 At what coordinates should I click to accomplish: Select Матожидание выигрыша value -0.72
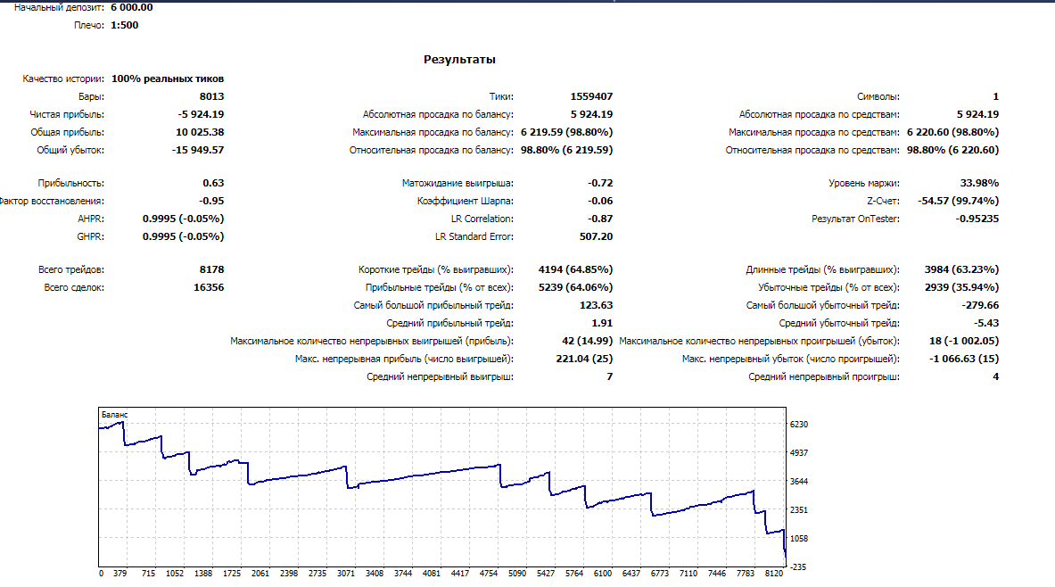click(600, 183)
